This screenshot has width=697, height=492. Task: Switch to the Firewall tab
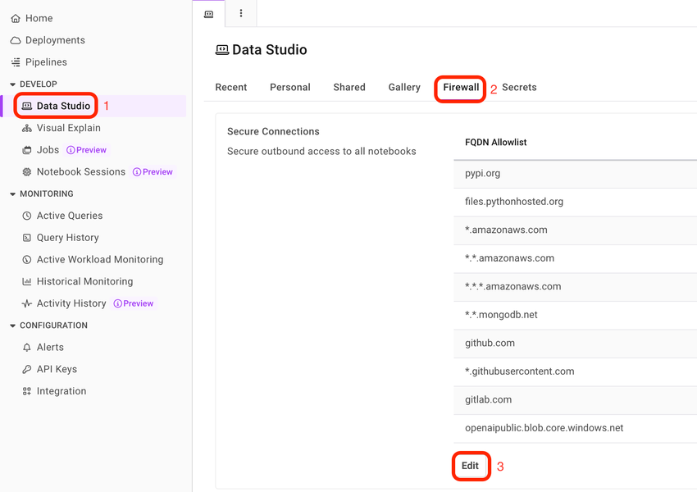(461, 87)
